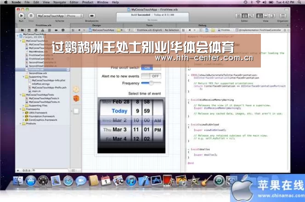
Task: Expand CoreGraphics.framework
Action: point(24,120)
